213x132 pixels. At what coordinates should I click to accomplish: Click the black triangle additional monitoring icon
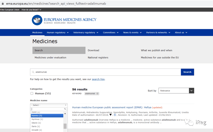[110, 115]
